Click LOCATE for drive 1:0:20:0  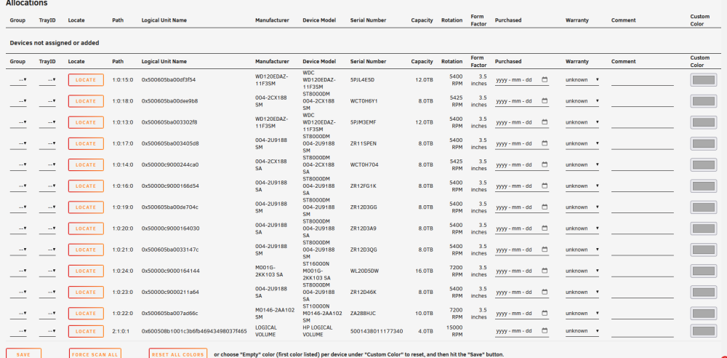click(x=86, y=228)
